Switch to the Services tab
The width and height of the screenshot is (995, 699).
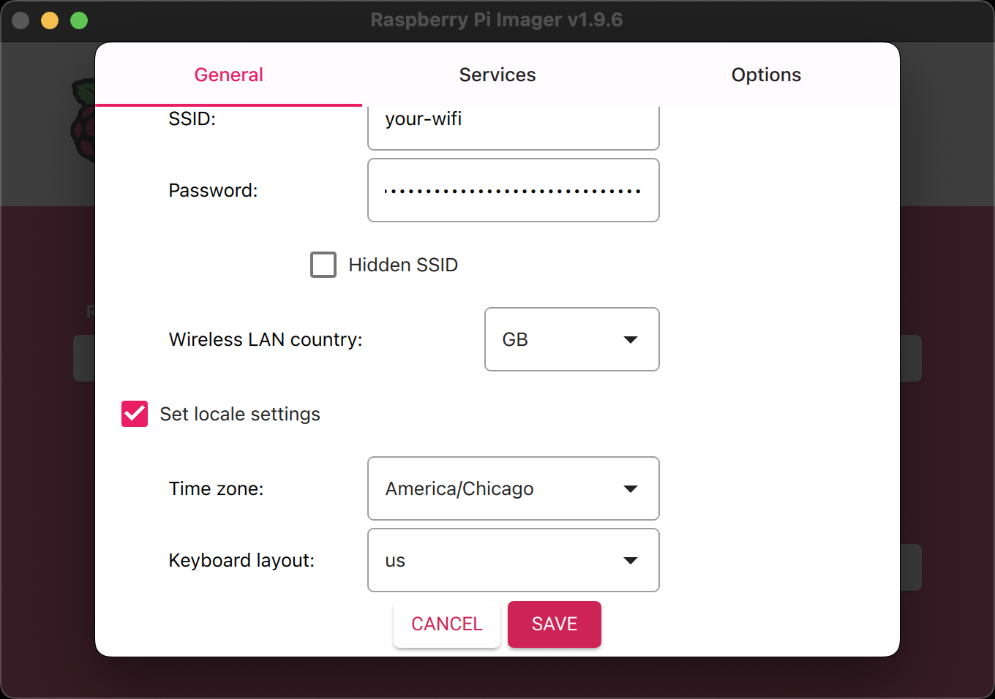point(497,75)
